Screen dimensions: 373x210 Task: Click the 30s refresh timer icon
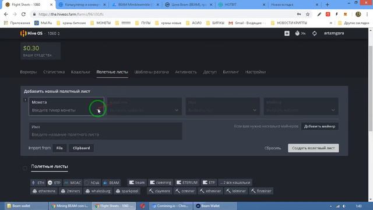pyautogui.click(x=300, y=33)
